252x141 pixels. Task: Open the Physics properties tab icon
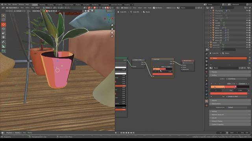pyautogui.click(x=207, y=90)
